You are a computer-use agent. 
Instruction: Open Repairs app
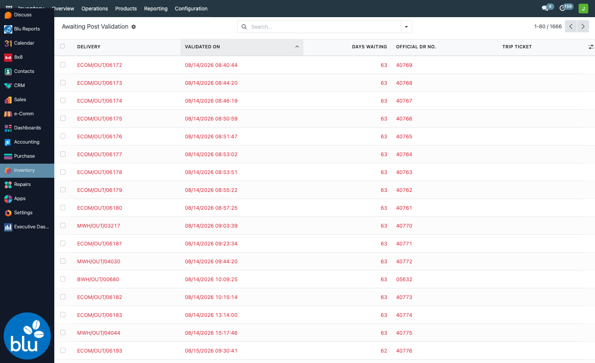point(27,184)
